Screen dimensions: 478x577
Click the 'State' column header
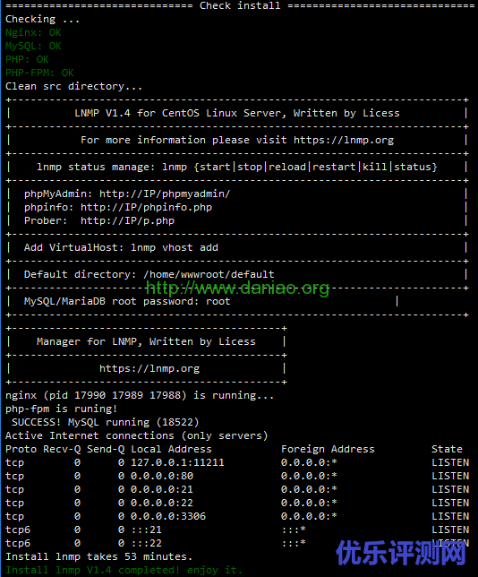[x=447, y=449]
